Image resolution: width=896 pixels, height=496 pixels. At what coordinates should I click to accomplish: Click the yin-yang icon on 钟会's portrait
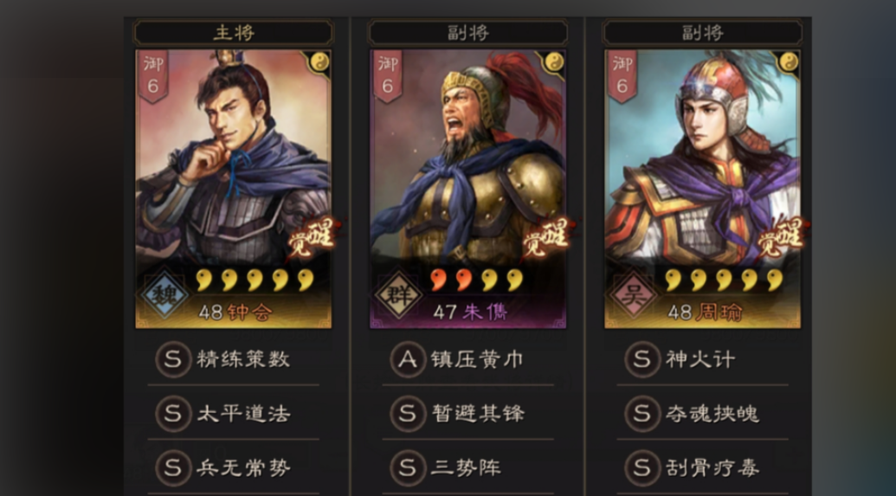(x=319, y=61)
